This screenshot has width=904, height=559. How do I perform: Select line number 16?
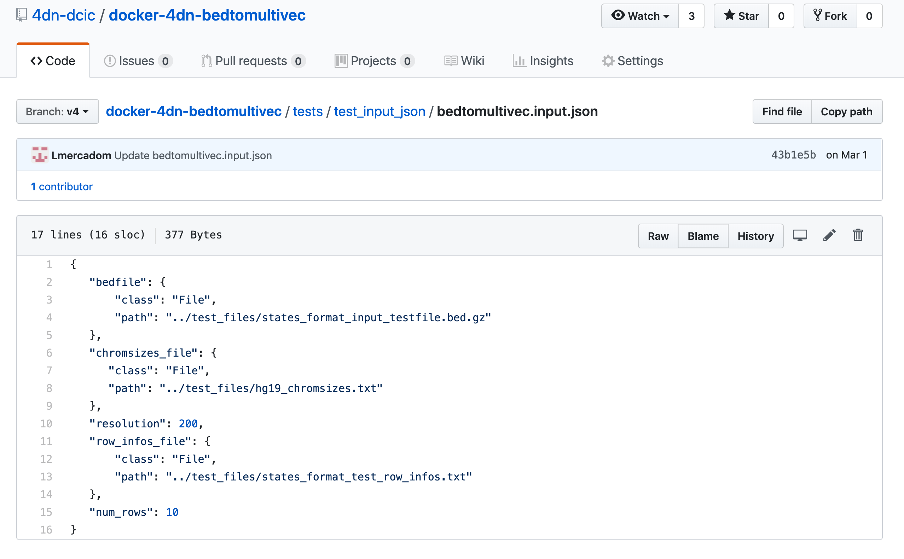[x=46, y=530]
